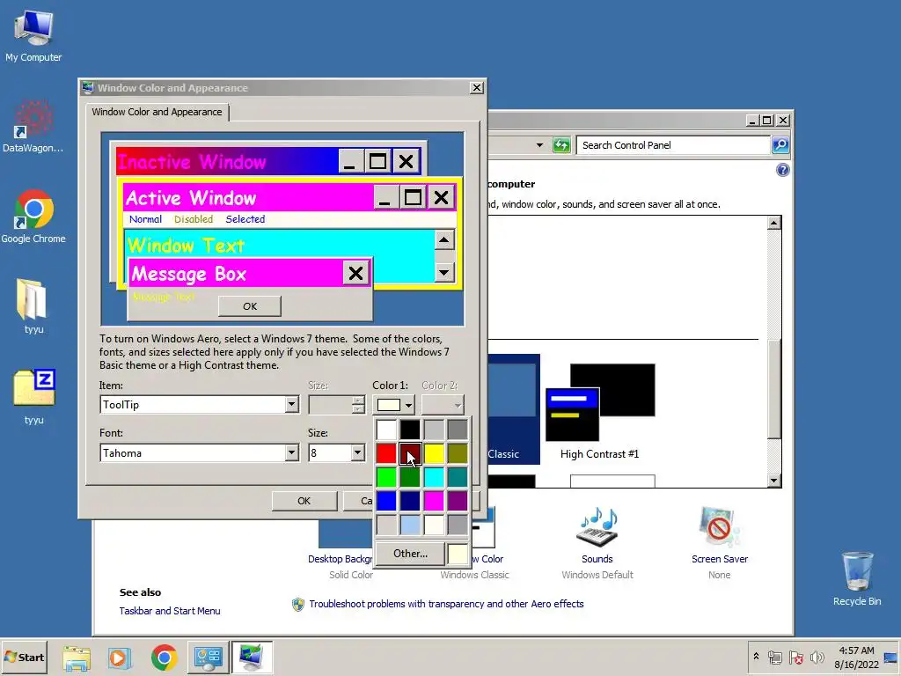Image resolution: width=901 pixels, height=676 pixels.
Task: Expand the address bar history dropdown
Action: (539, 145)
